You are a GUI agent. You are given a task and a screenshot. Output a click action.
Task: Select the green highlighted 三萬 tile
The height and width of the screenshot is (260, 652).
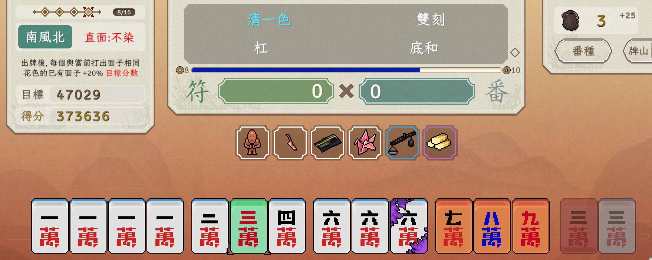pos(248,226)
